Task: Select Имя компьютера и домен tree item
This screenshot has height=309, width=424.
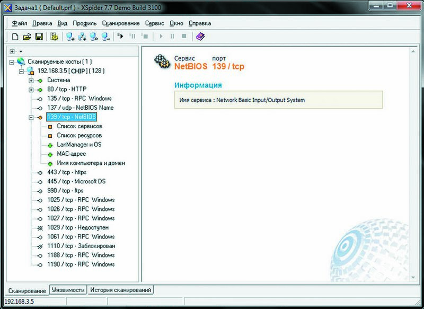Action: [x=91, y=163]
